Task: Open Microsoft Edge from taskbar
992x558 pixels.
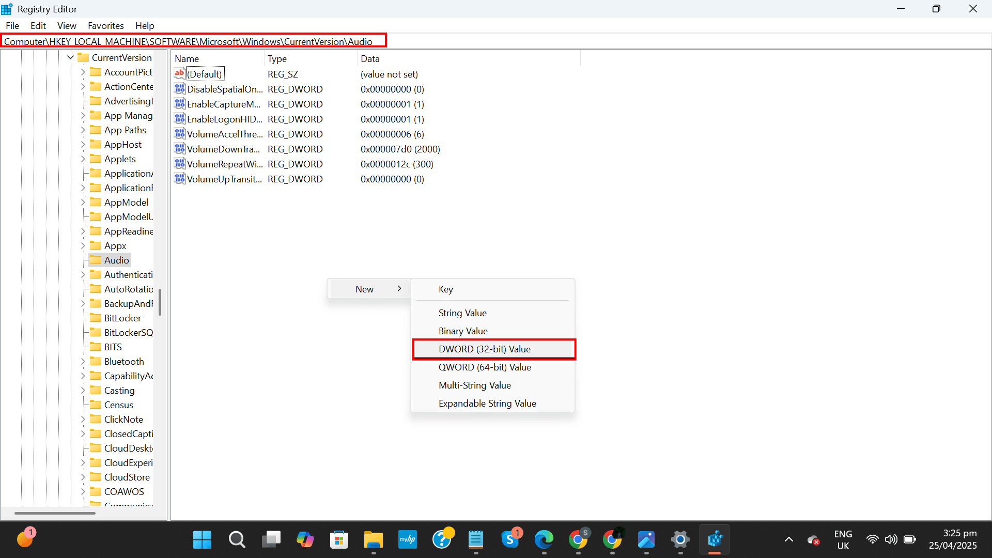Action: (x=544, y=539)
